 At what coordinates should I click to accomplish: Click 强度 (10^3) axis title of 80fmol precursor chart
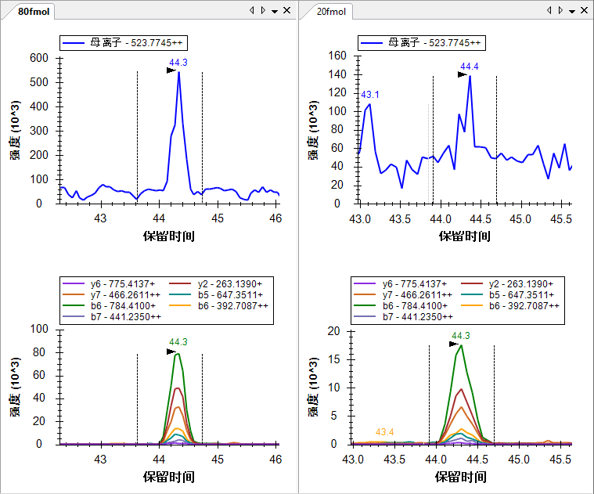pos(15,130)
